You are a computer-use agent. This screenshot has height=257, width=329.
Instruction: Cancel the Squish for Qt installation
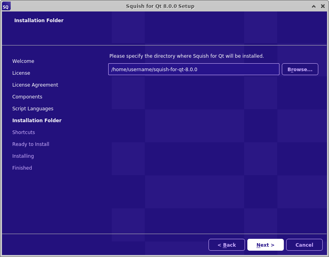[x=304, y=245]
